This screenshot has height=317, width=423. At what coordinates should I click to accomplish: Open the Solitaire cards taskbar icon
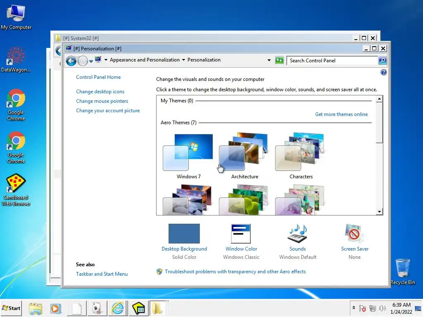click(x=97, y=308)
